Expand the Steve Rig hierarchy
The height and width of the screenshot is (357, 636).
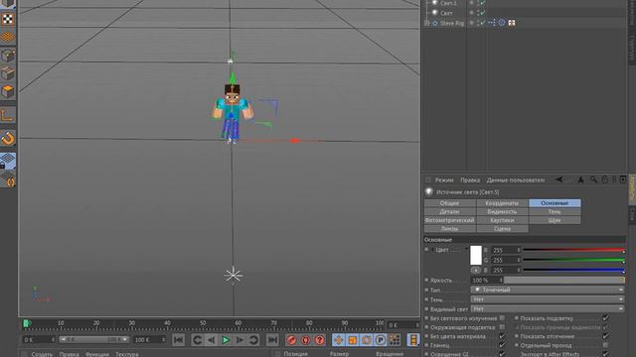point(426,23)
